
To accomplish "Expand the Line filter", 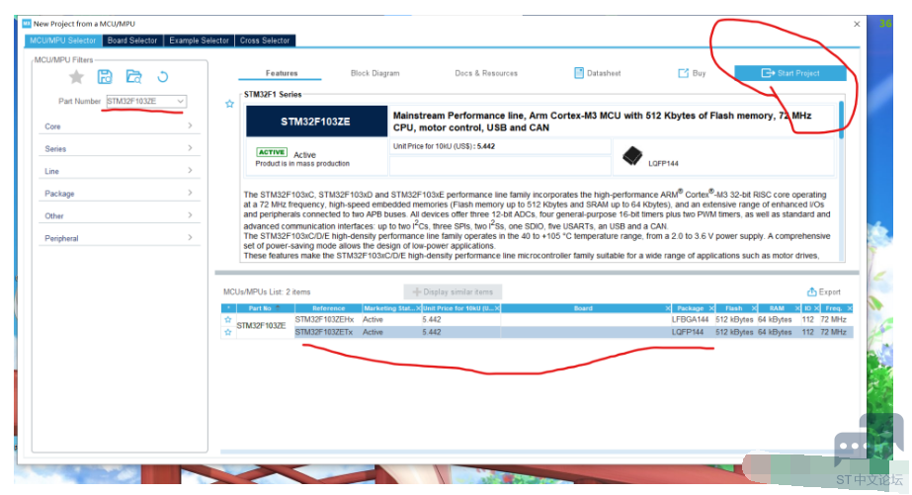I will click(120, 171).
